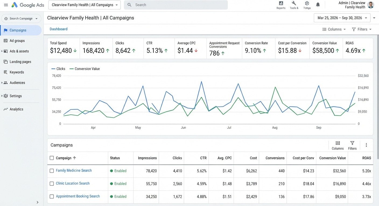Open the Clinic Location Search campaign
Screen dimensions: 379x206
[x=73, y=183]
